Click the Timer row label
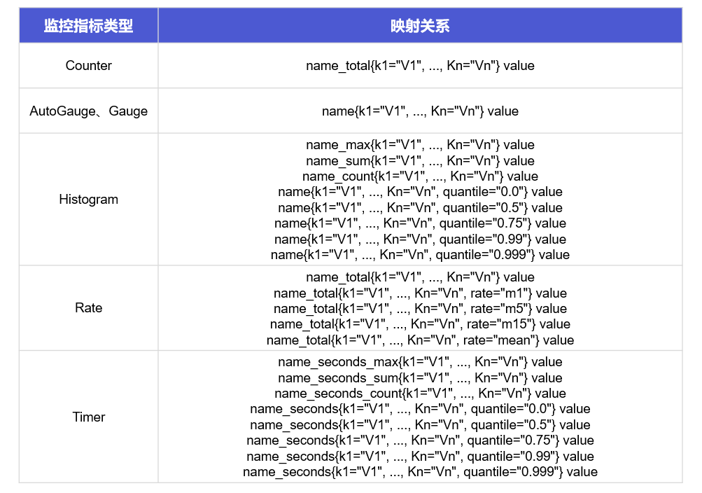The image size is (702, 493). click(89, 417)
